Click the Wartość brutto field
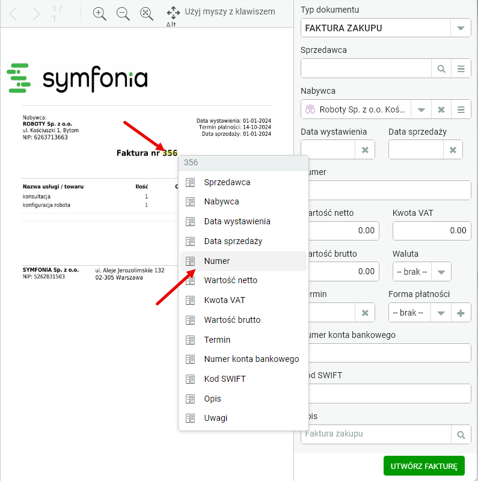The image size is (478, 481). 344,272
